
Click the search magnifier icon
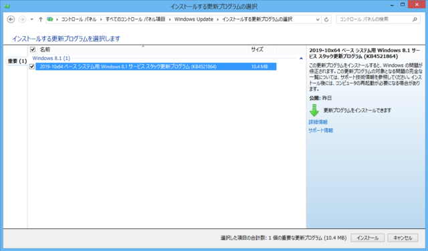pos(415,19)
